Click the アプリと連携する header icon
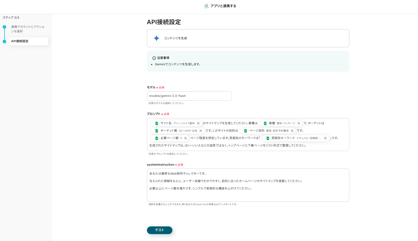 tap(206, 6)
